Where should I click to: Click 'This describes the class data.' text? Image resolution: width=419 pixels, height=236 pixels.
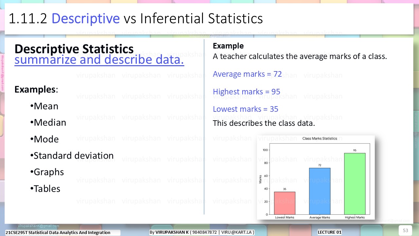pos(264,124)
